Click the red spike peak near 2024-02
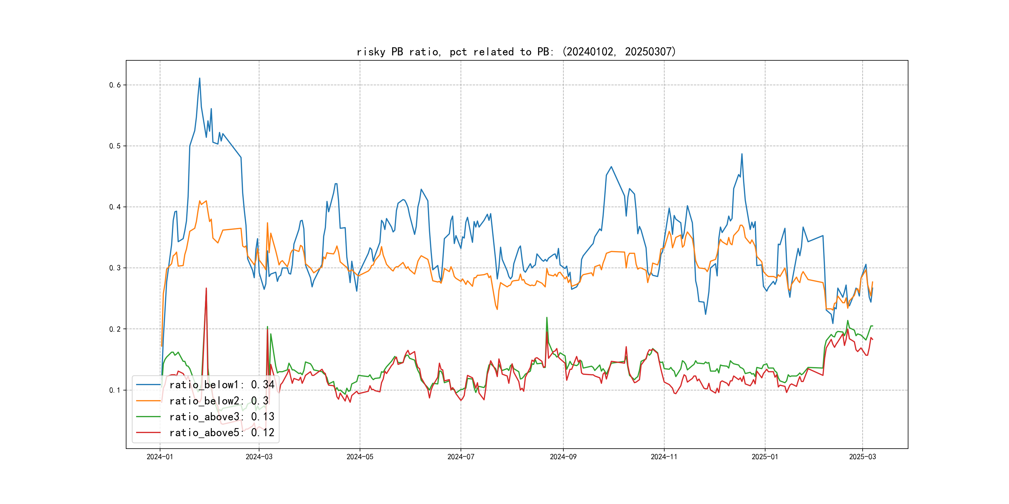 click(x=206, y=288)
